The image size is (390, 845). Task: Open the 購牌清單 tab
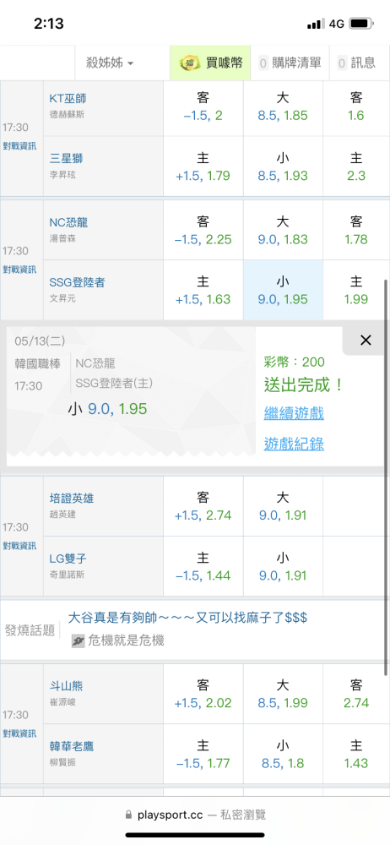290,63
